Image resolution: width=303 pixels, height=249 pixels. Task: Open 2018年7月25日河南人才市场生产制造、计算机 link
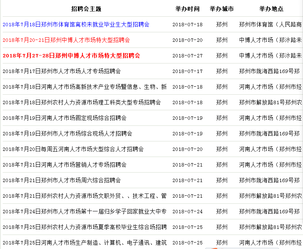click(85, 243)
